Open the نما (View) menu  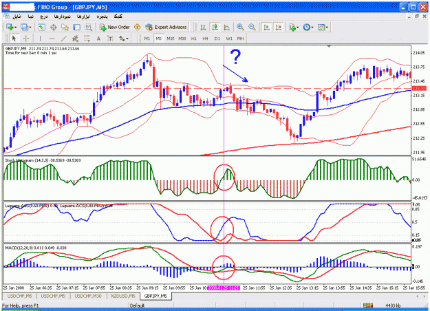[30, 17]
